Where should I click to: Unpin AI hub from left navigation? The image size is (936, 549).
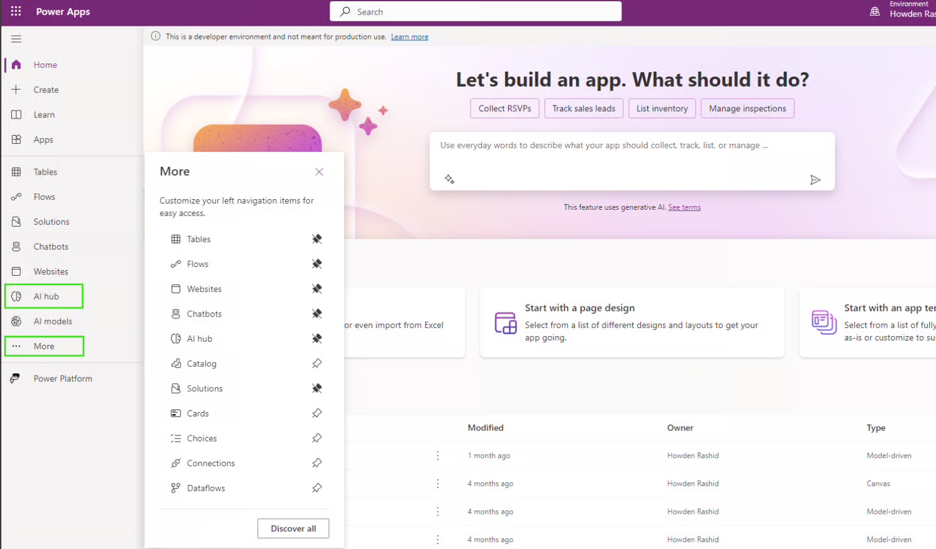pyautogui.click(x=317, y=339)
